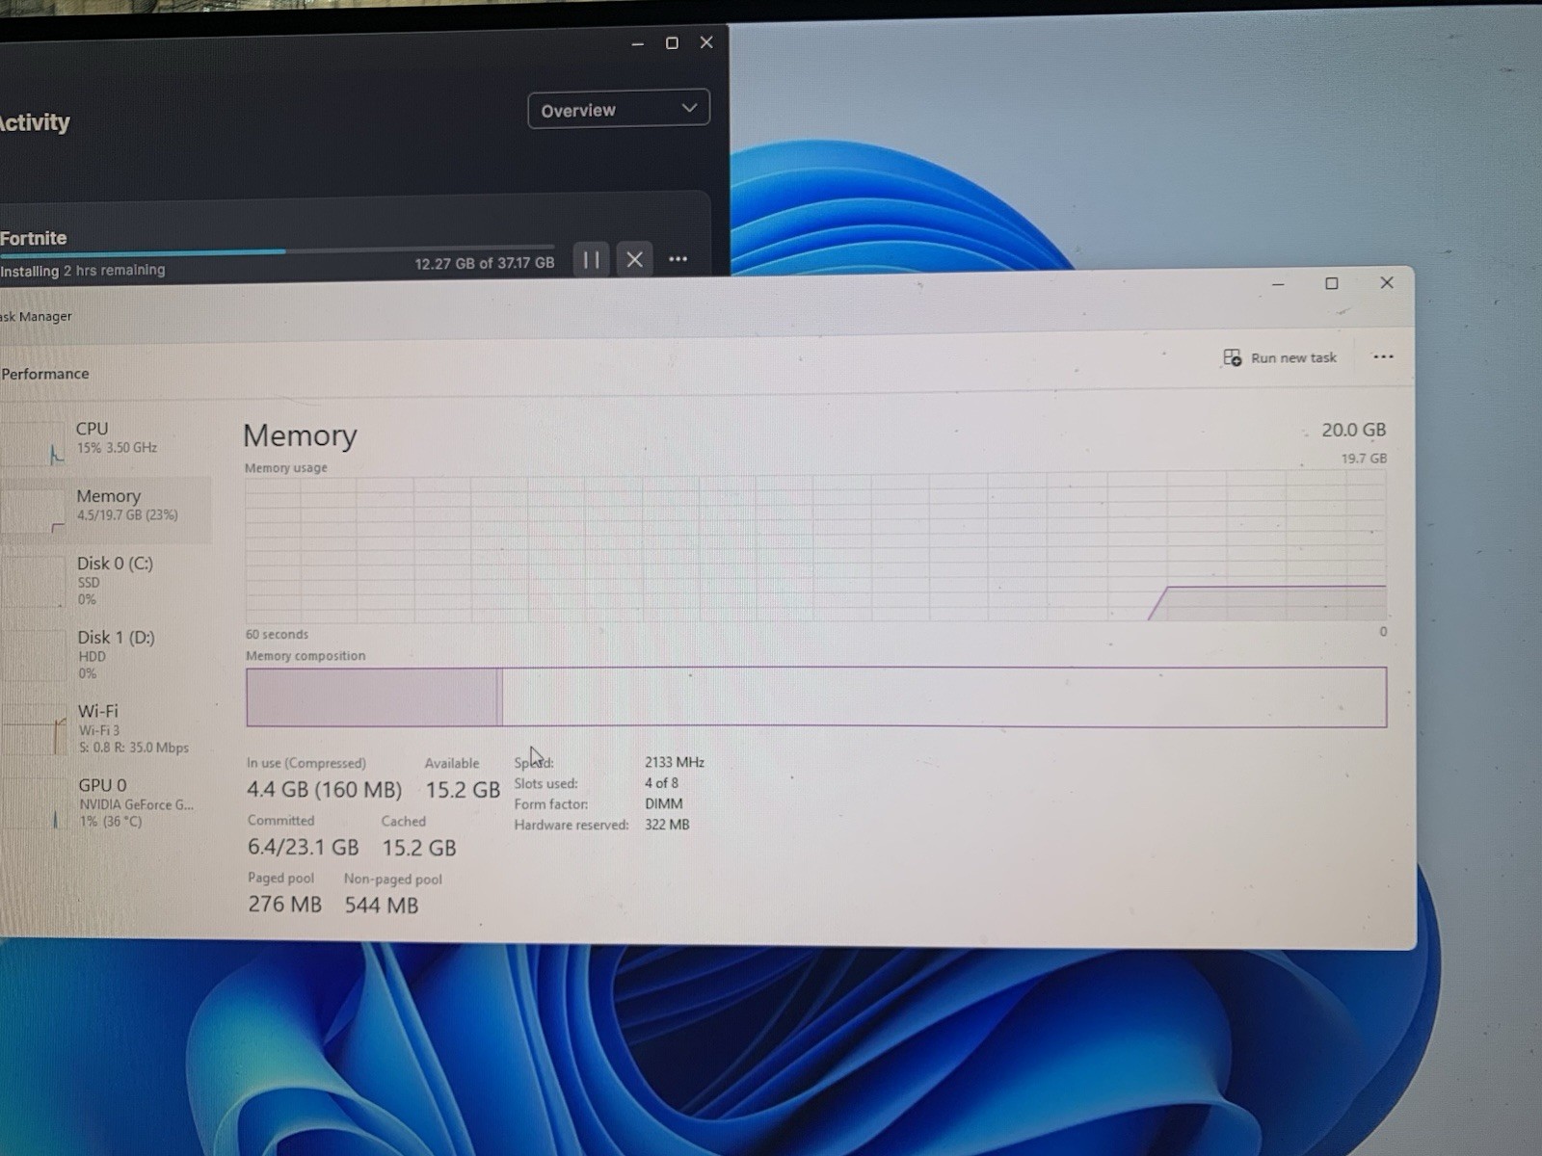
Task: Click the CPU mini graph thumbnail
Action: (x=34, y=443)
